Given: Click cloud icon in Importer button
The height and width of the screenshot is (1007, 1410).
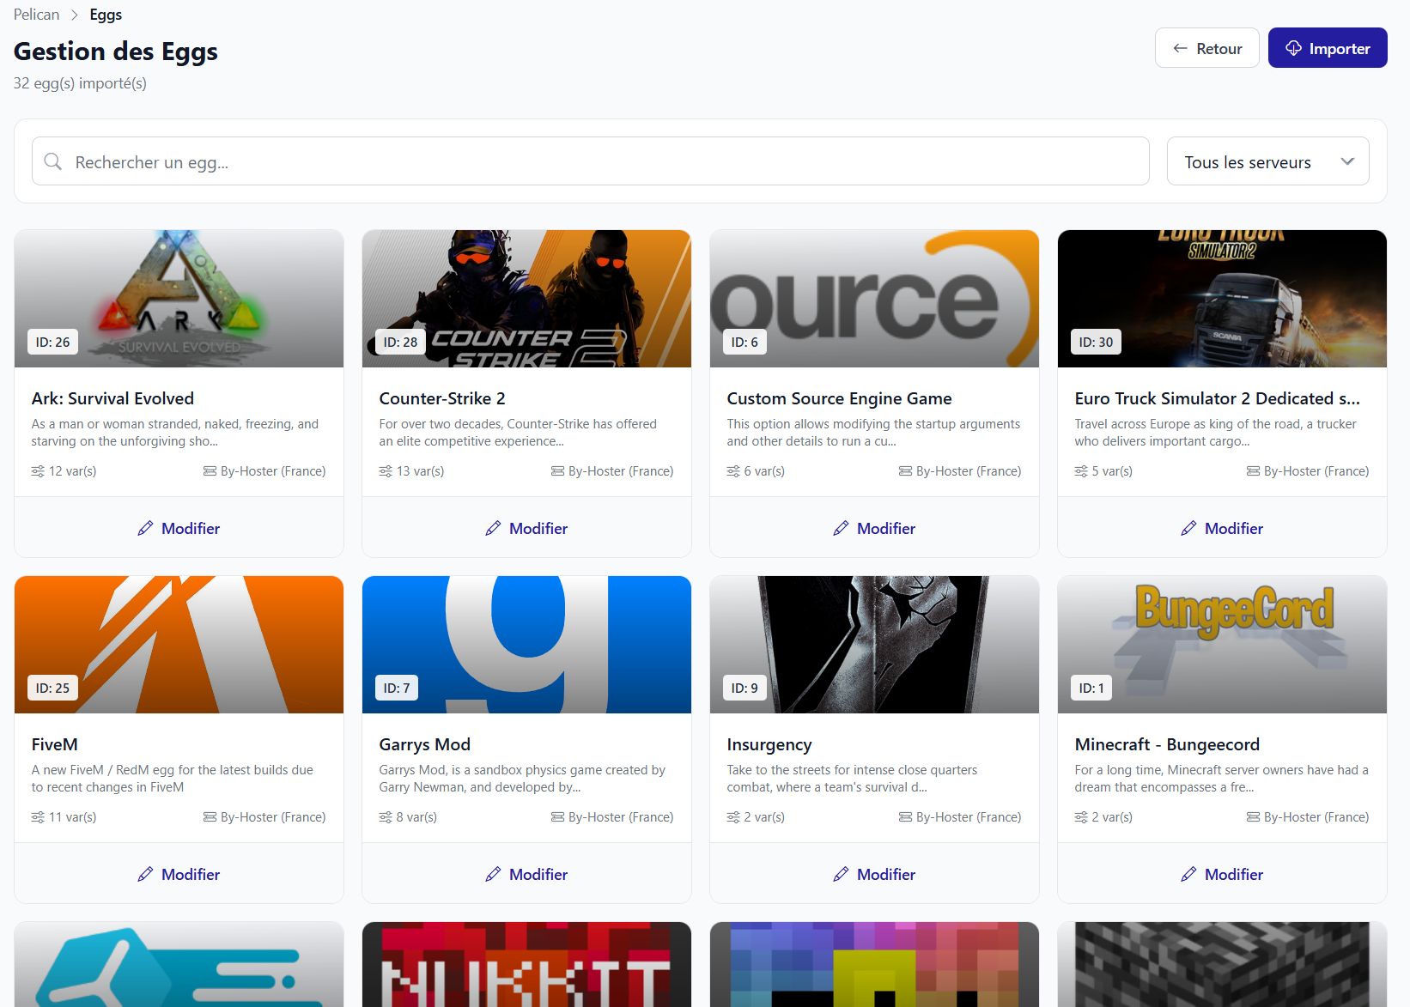Looking at the screenshot, I should [1293, 48].
